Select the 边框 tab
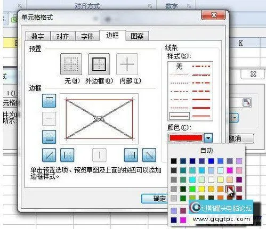Screen dimensions: 266x229 click(112, 35)
